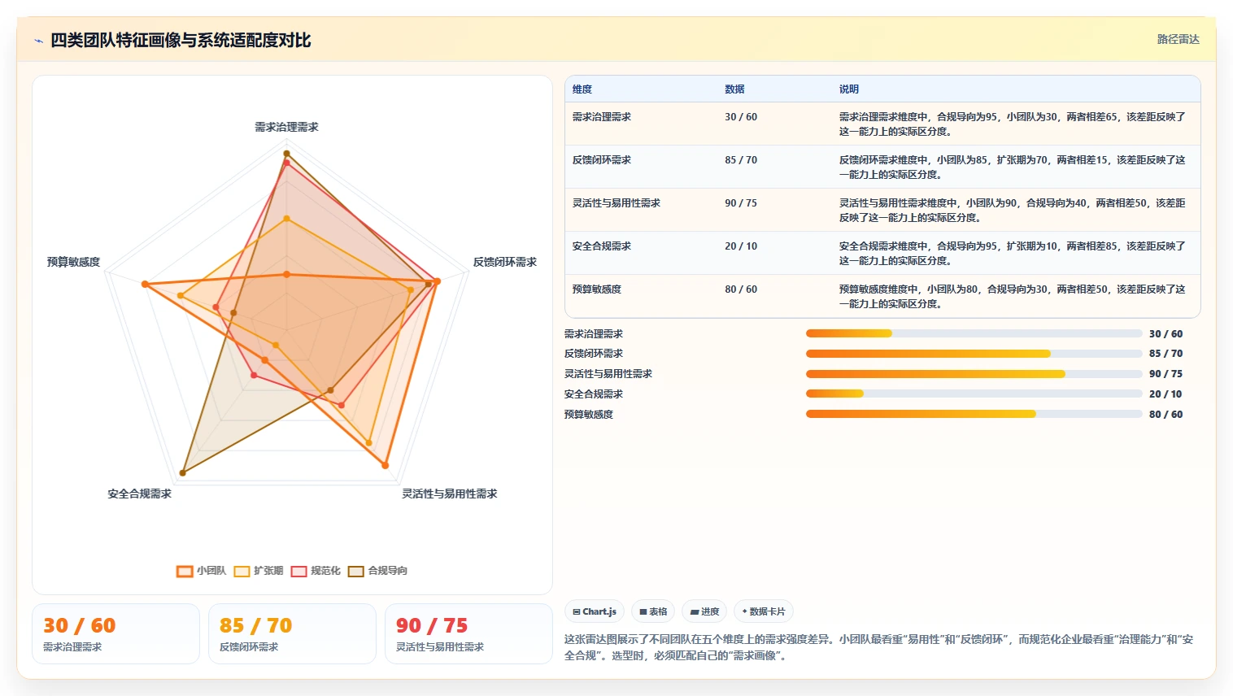Click the 进度 tag
Viewport: 1233px width, 696px height.
704,611
